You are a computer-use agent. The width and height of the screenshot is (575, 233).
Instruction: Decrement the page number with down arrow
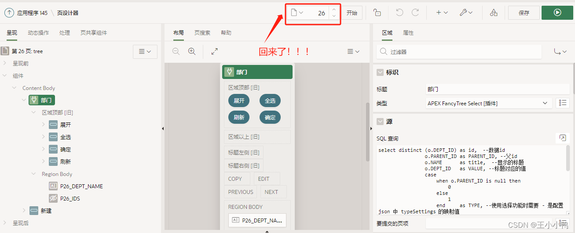[x=334, y=16]
